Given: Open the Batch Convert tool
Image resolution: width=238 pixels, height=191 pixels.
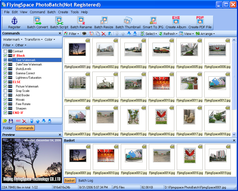Looking at the screenshot, I should [x=38, y=23].
